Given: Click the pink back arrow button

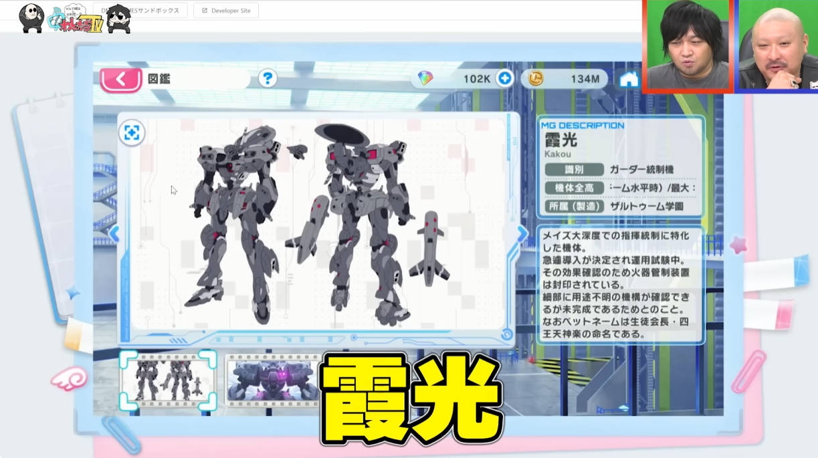Looking at the screenshot, I should [121, 80].
